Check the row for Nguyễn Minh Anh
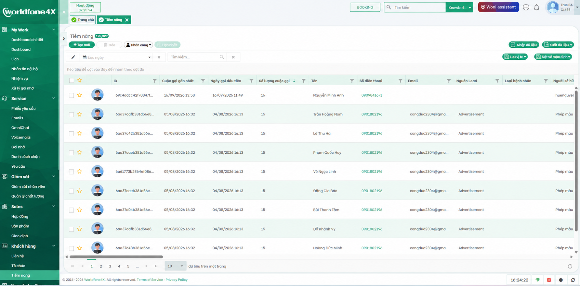The image size is (580, 286). coord(72,95)
